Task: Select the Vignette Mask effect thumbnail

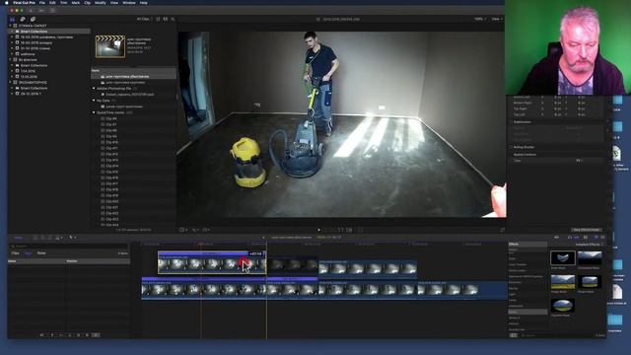Action: coord(562,306)
